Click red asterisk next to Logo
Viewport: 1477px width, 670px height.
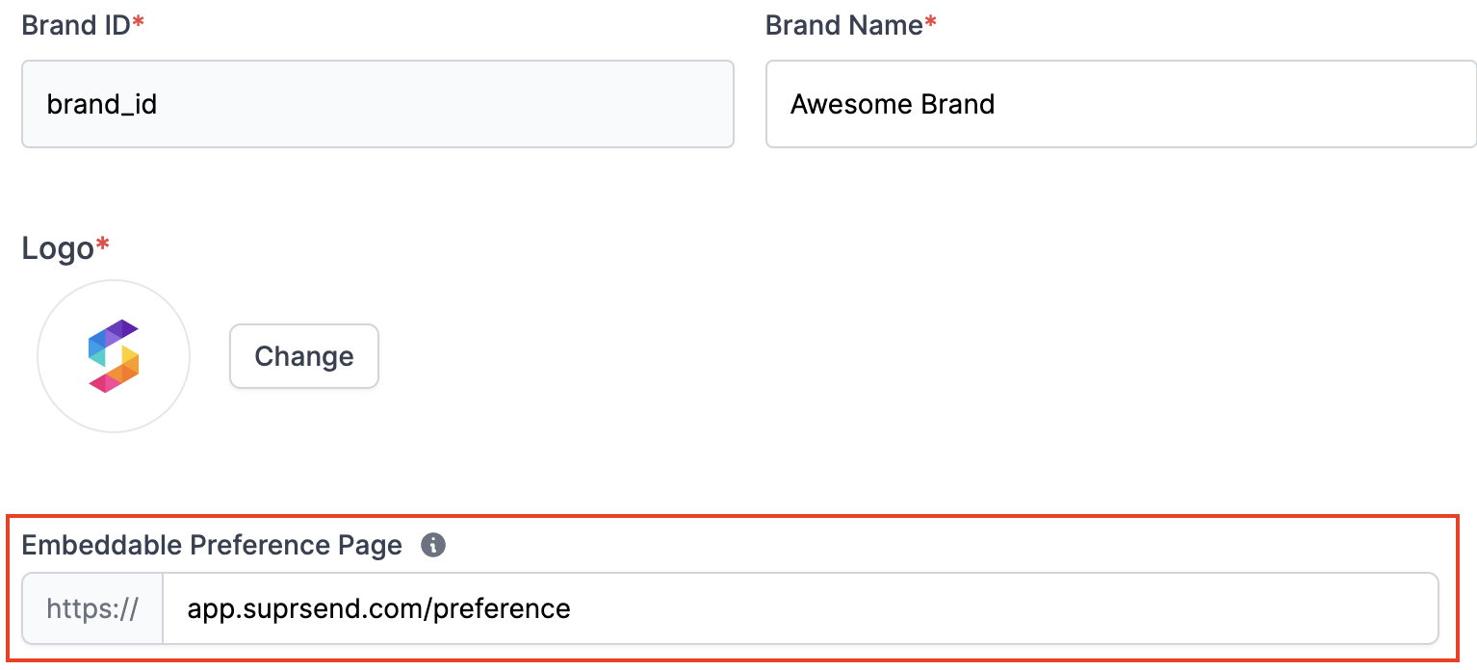click(103, 246)
